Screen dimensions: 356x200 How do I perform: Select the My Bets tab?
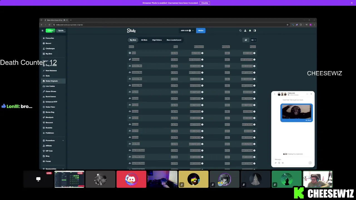[133, 40]
